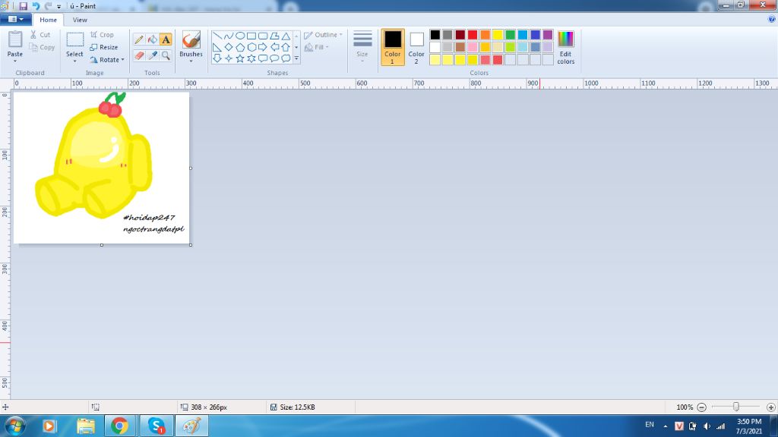Click the Redo arrow in title bar
Viewport: 778px width, 437px height.
click(48, 6)
